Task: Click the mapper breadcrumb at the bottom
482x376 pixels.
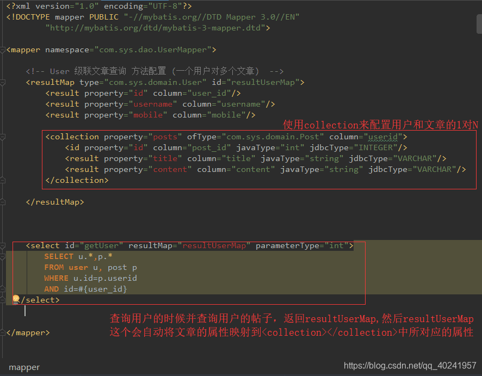Action: (x=24, y=367)
